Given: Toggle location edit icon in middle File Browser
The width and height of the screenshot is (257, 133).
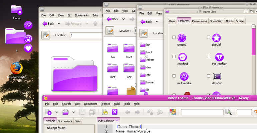Looking at the screenshot, I should tap(110, 30).
